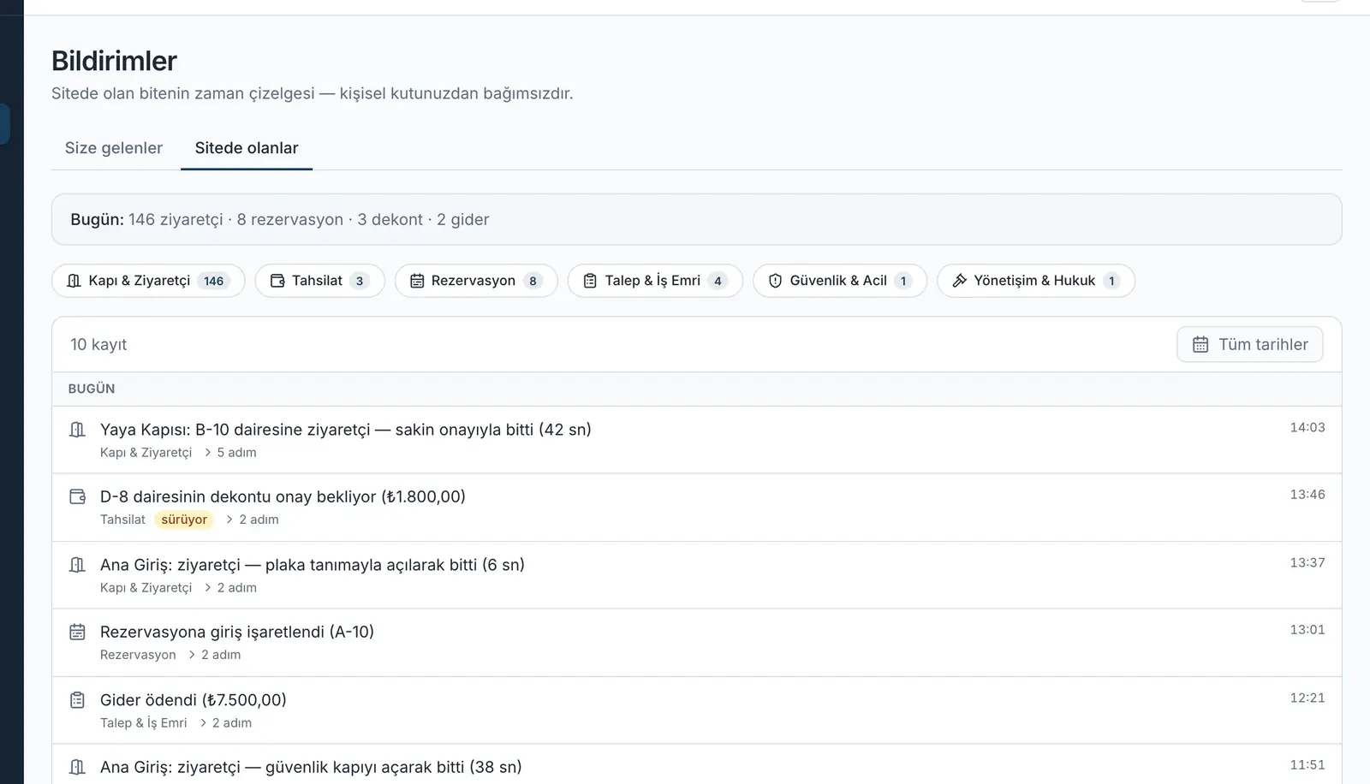1370x784 pixels.
Task: Filter by Yönetişim & Hukuk chip
Action: 1036,281
